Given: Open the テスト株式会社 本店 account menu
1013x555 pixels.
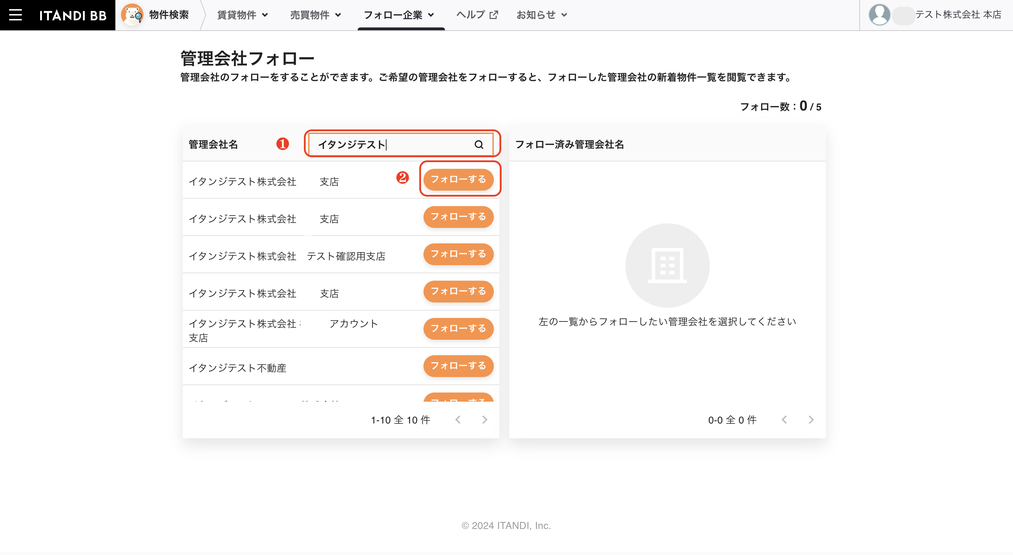Looking at the screenshot, I should click(x=958, y=15).
